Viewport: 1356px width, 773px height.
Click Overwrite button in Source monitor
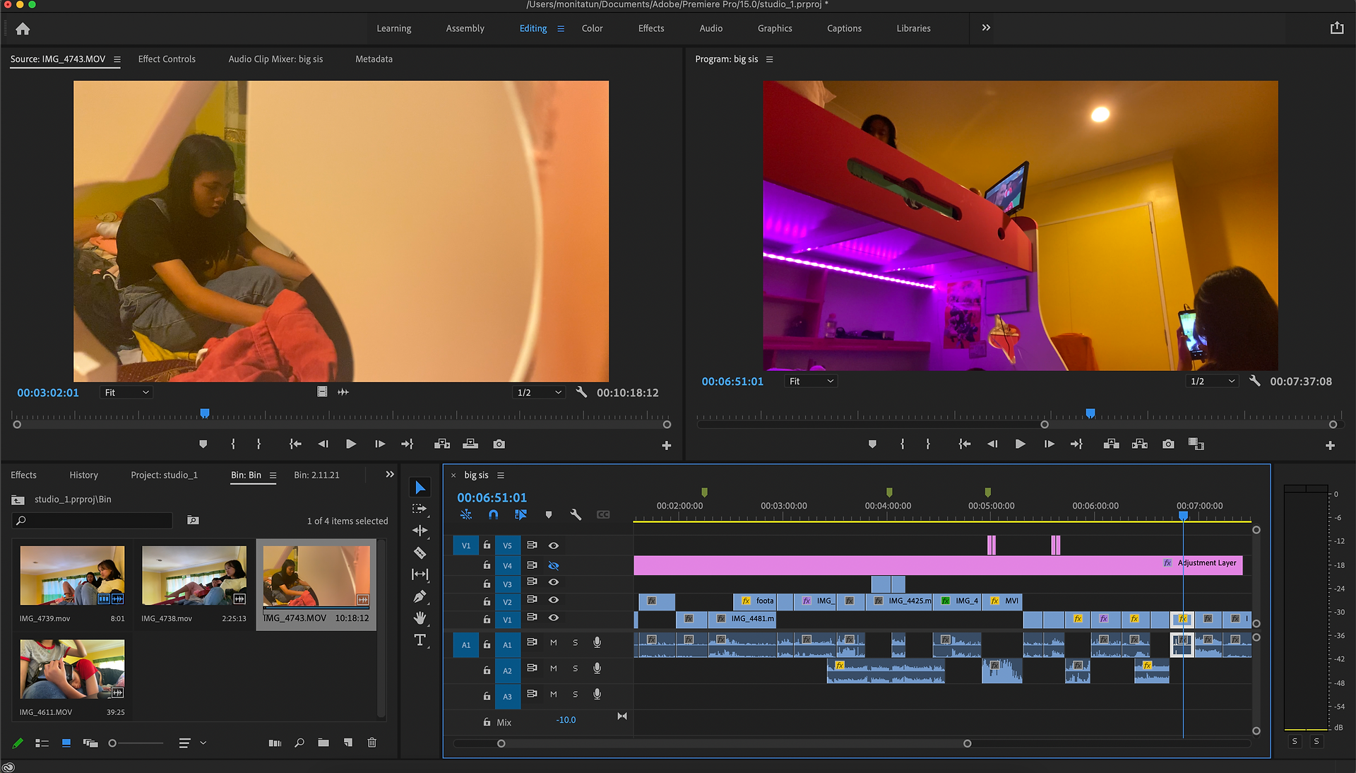point(470,444)
